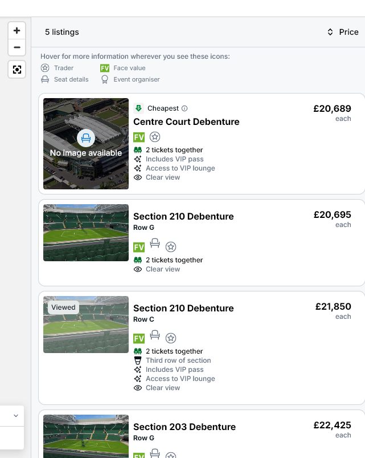Open the Section 203 Debenture seat view image
Viewport: 365px width, 458px height.
tap(86, 436)
